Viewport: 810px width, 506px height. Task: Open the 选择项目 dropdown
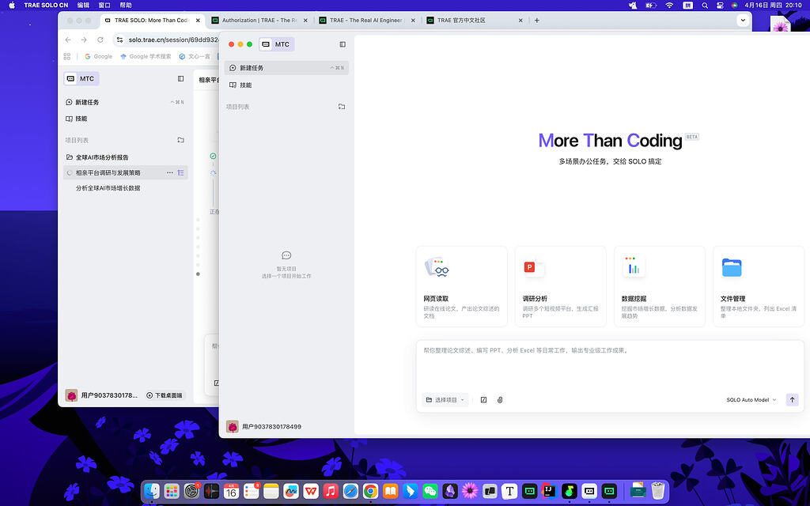(x=445, y=399)
